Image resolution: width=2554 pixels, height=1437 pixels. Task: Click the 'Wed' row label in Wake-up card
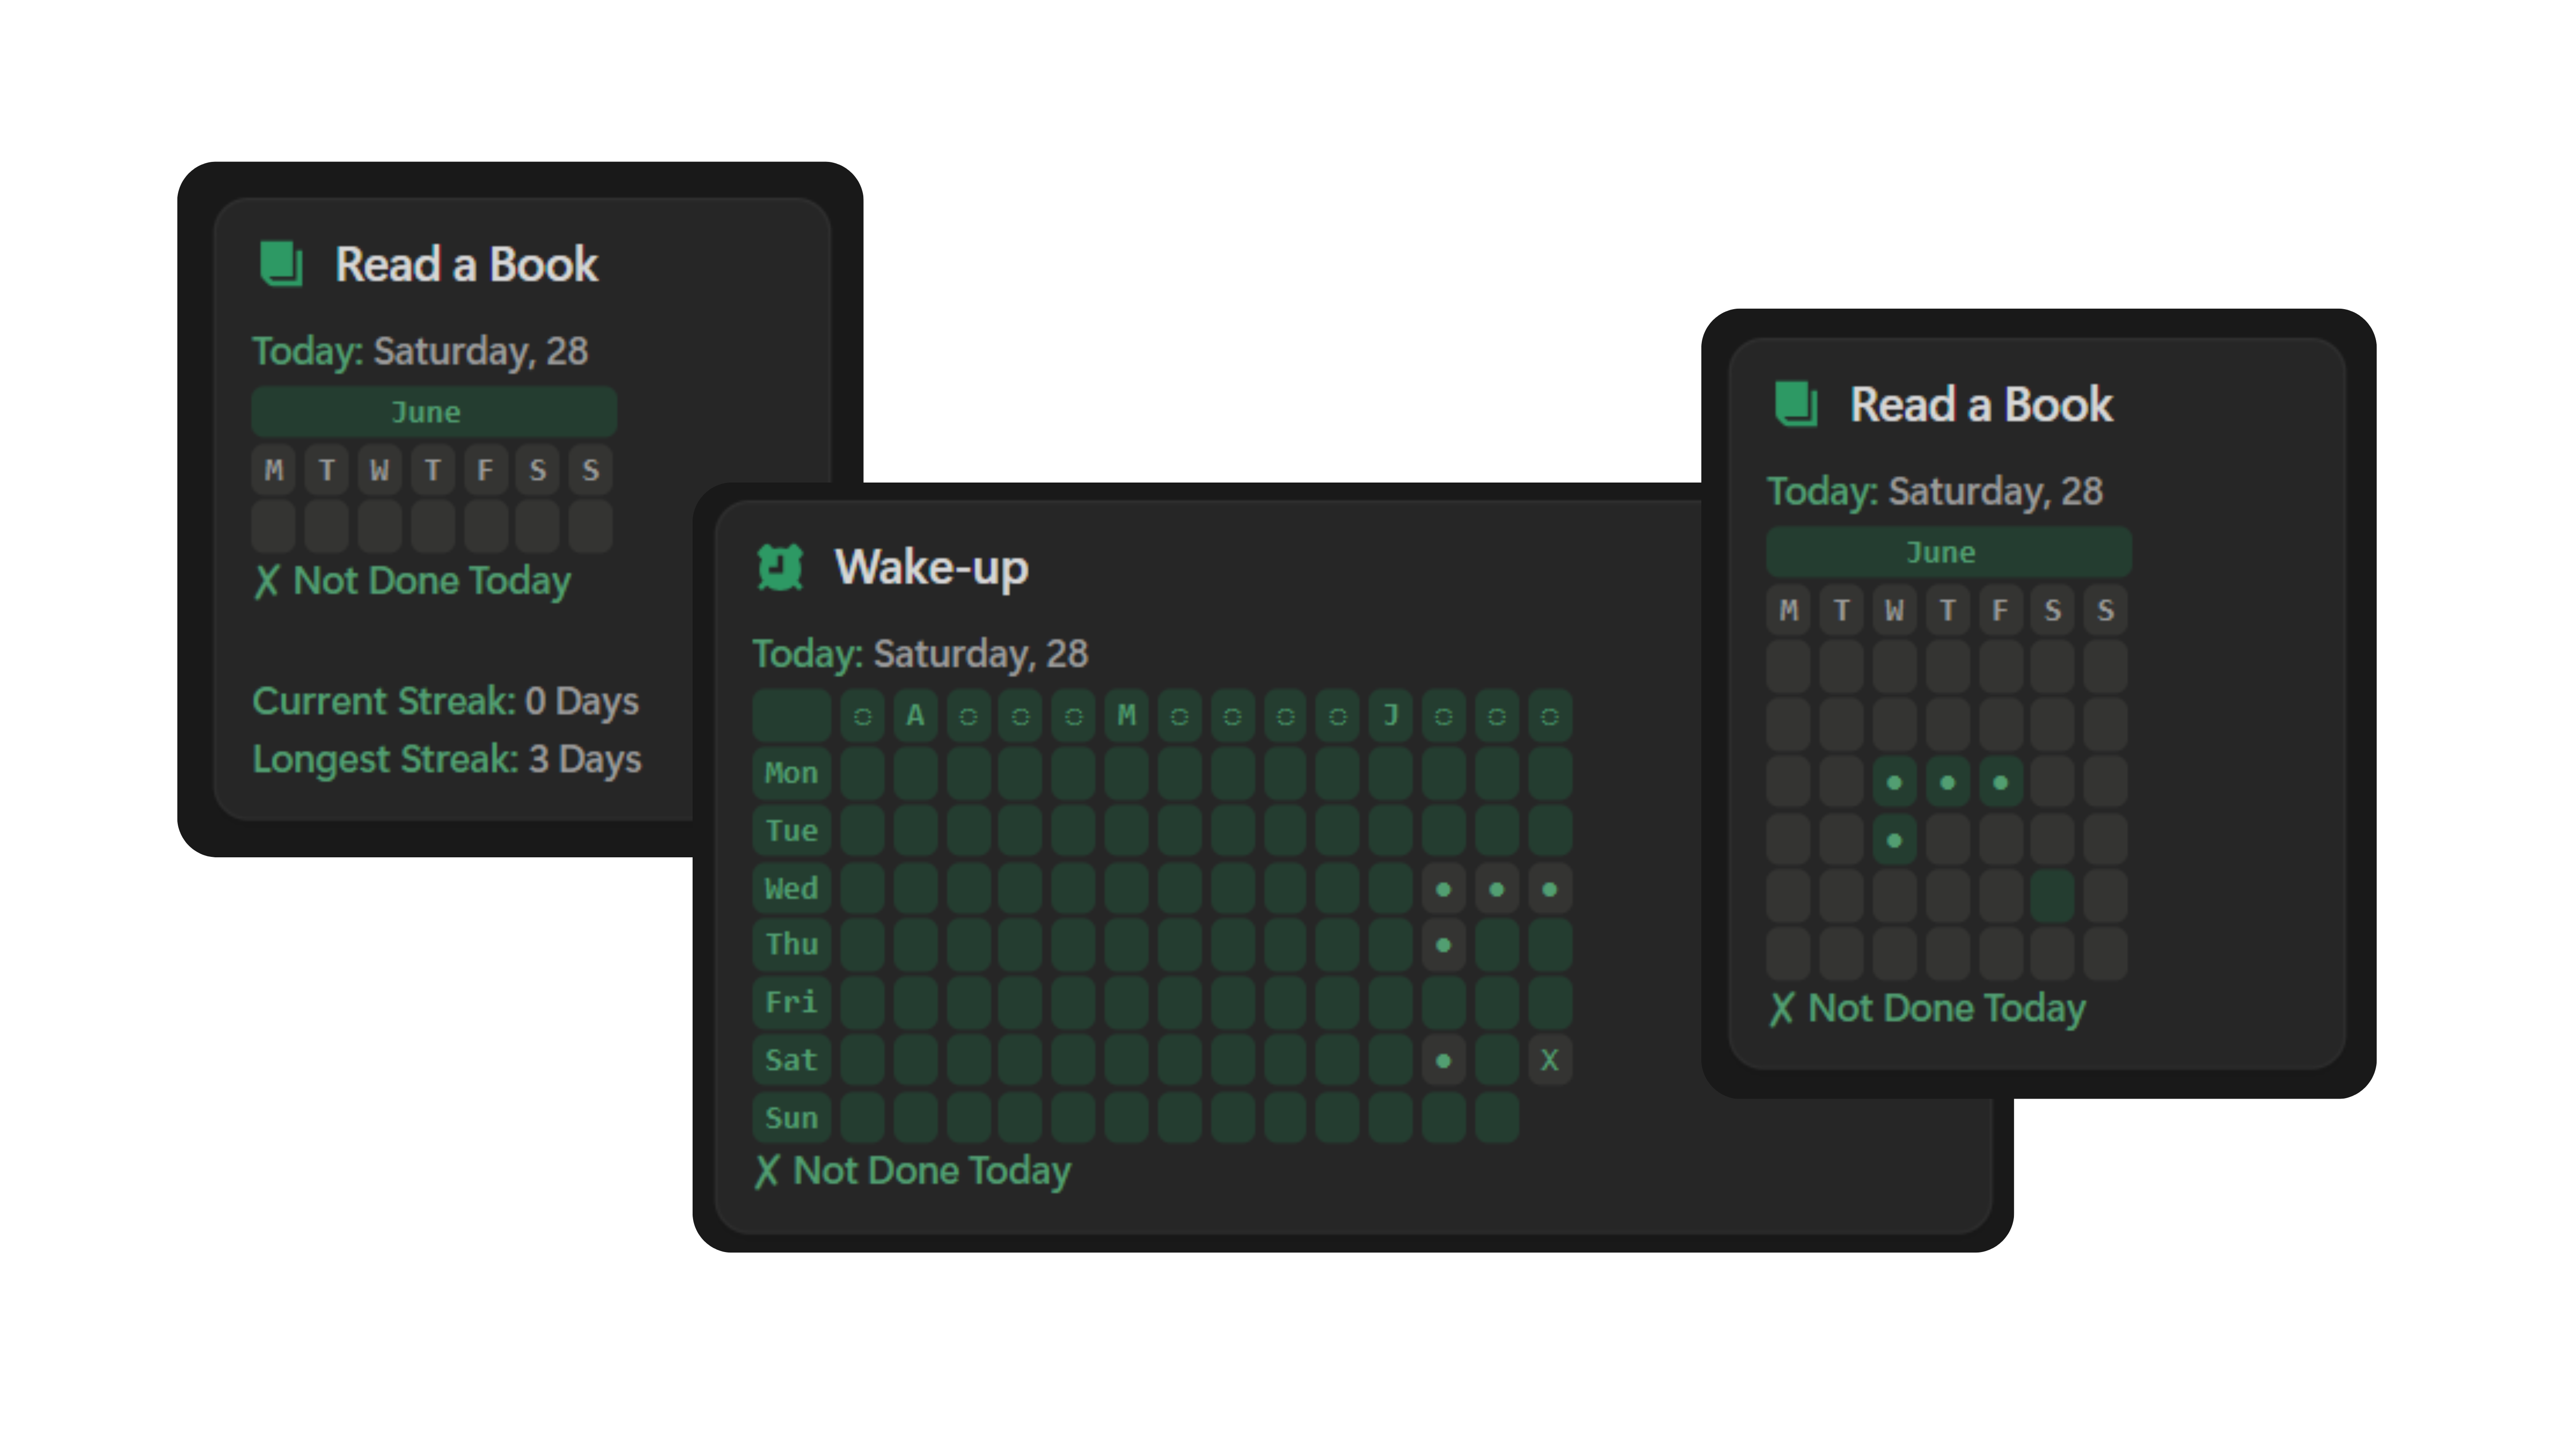791,888
